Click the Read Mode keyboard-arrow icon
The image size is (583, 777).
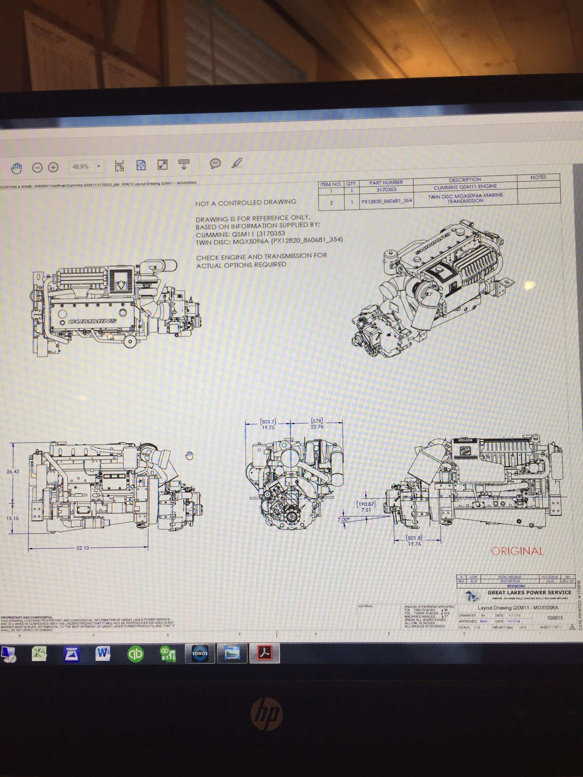point(184,164)
